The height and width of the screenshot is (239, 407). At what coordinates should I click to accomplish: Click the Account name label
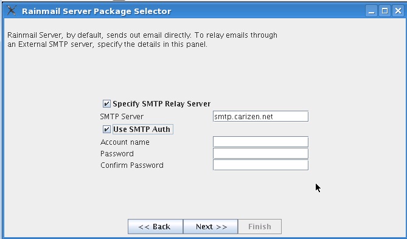tap(125, 142)
